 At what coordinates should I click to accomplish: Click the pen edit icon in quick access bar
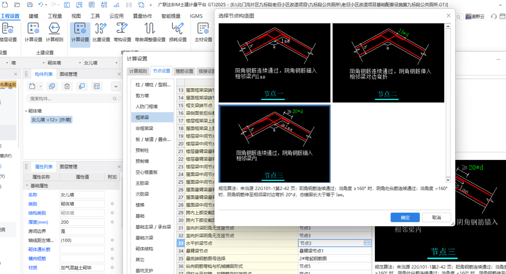[116, 5]
